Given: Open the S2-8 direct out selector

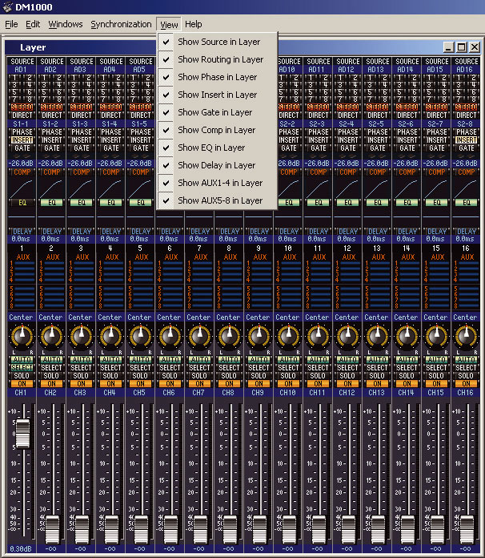Looking at the screenshot, I should click(x=466, y=123).
